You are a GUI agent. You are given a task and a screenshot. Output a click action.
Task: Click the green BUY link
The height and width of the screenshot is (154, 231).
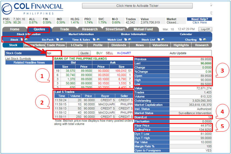pos(100,53)
